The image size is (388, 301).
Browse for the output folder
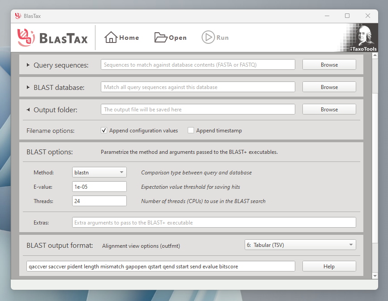(329, 109)
